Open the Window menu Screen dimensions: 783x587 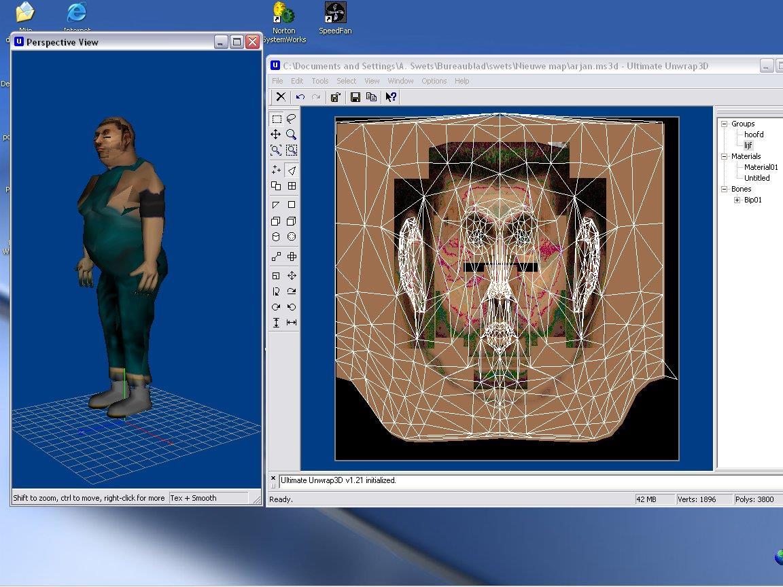point(400,81)
